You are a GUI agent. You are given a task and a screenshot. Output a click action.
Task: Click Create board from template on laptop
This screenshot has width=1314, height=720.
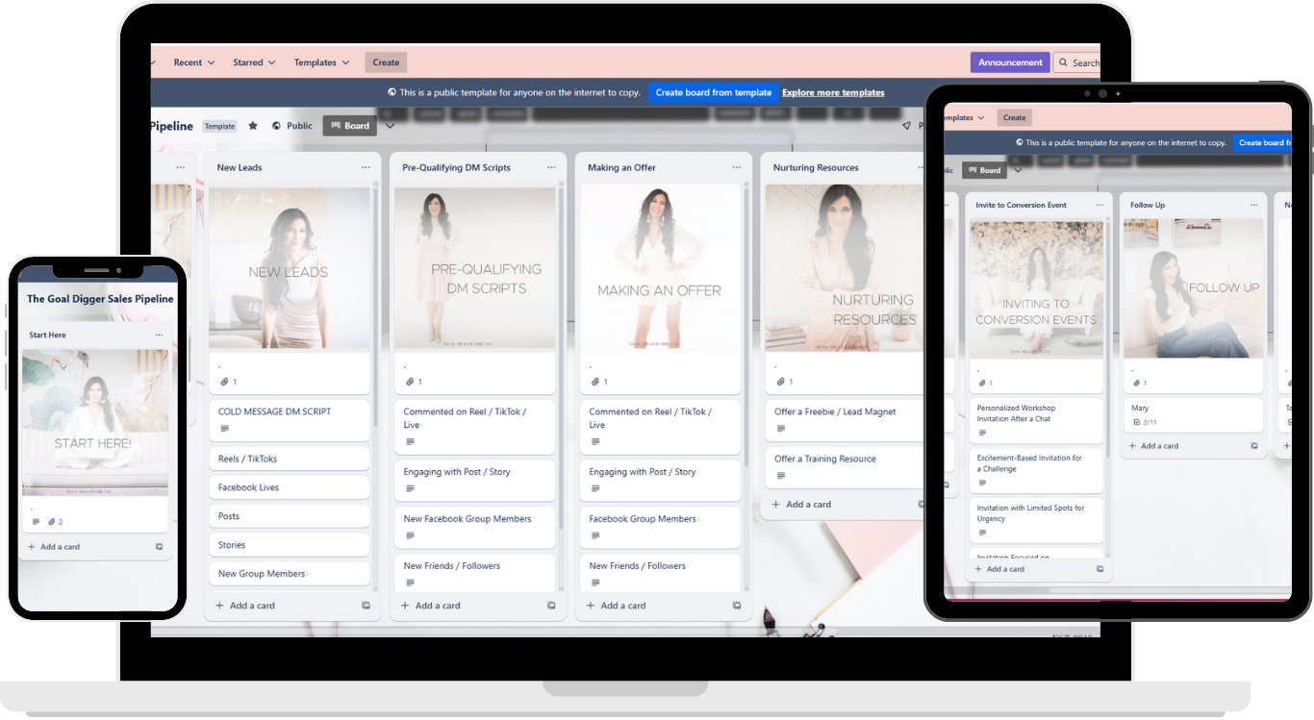[714, 92]
